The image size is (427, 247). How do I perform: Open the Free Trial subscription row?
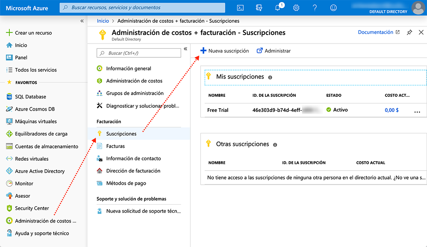coord(315,110)
